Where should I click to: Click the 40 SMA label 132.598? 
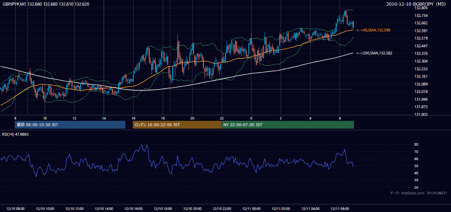coord(373,30)
